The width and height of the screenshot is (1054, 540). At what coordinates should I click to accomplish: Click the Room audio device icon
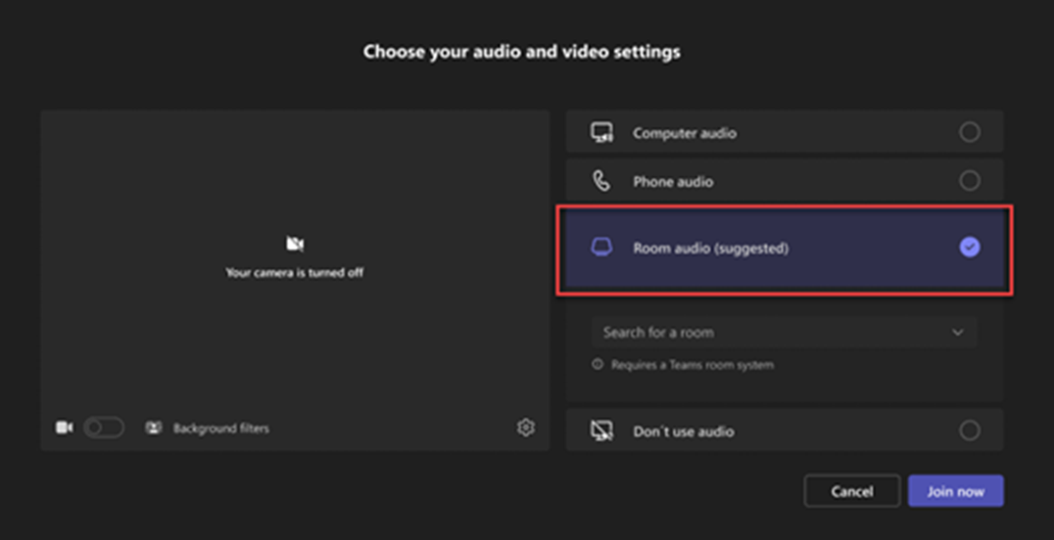601,247
